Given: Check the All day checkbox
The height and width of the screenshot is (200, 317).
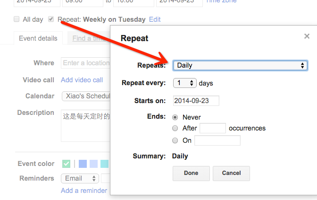Looking at the screenshot, I should [x=17, y=19].
